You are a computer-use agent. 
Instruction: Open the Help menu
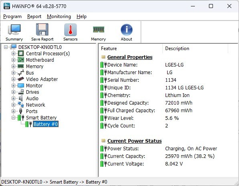tap(81, 16)
